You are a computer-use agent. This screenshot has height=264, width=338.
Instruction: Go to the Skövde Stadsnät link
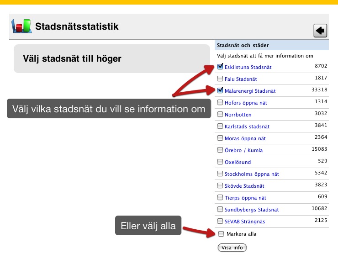[244, 186]
